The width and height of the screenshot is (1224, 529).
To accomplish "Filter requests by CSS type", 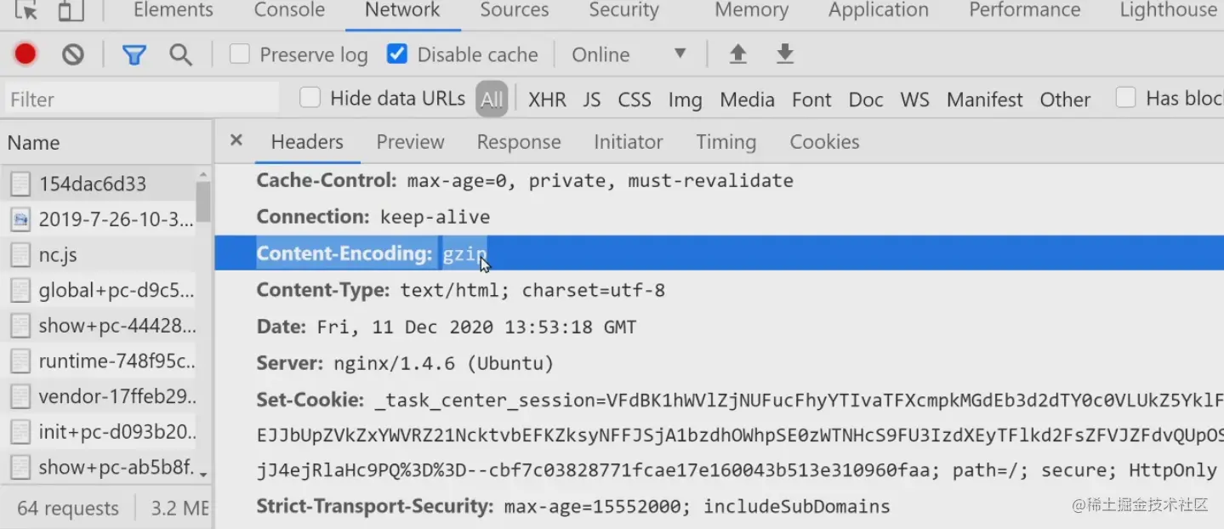I will pos(635,100).
